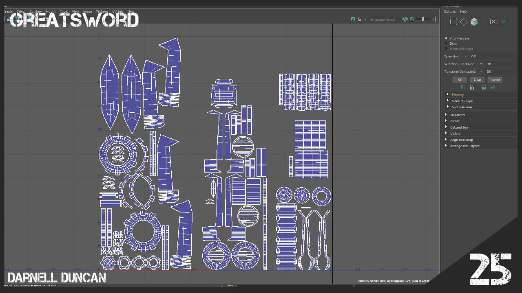
Task: Click the No Texture Found field
Action: [381, 19]
